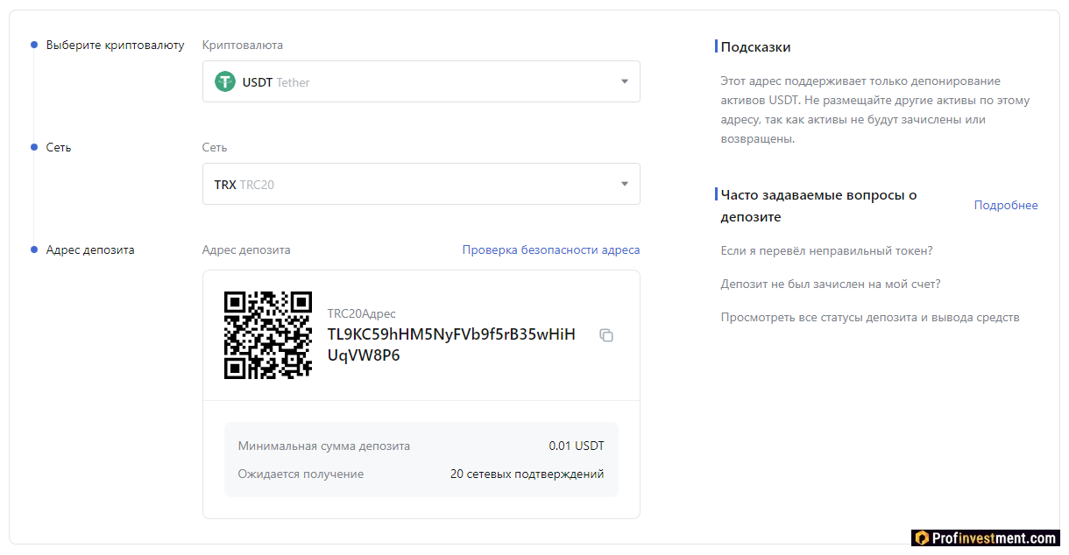This screenshot has width=1069, height=555.
Task: Open FAQ Депозит не был зачислен
Action: (x=831, y=284)
